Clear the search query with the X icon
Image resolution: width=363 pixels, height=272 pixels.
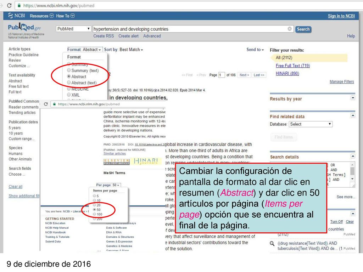(290, 29)
